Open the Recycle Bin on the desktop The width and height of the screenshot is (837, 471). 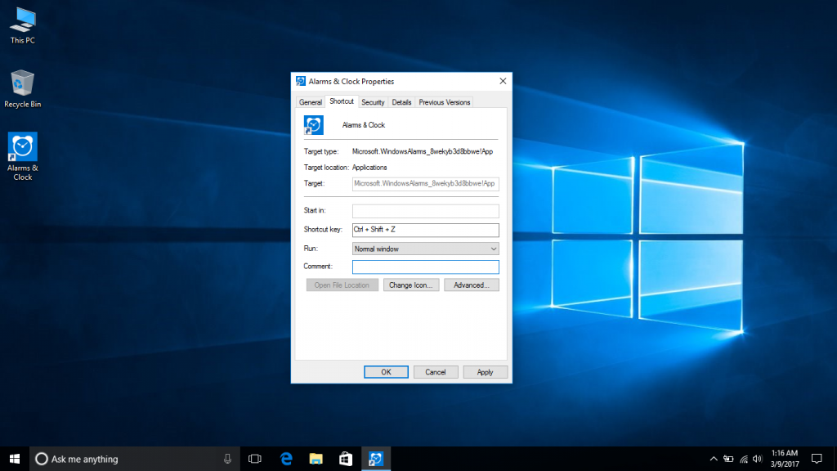(x=21, y=82)
